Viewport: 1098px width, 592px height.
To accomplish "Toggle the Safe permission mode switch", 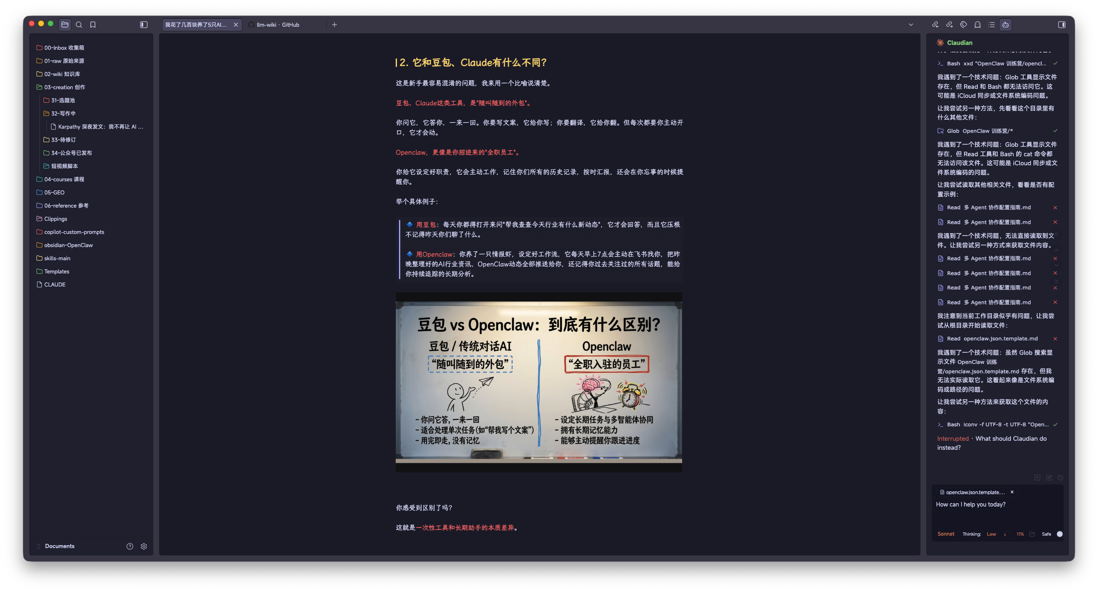I will (x=1060, y=534).
